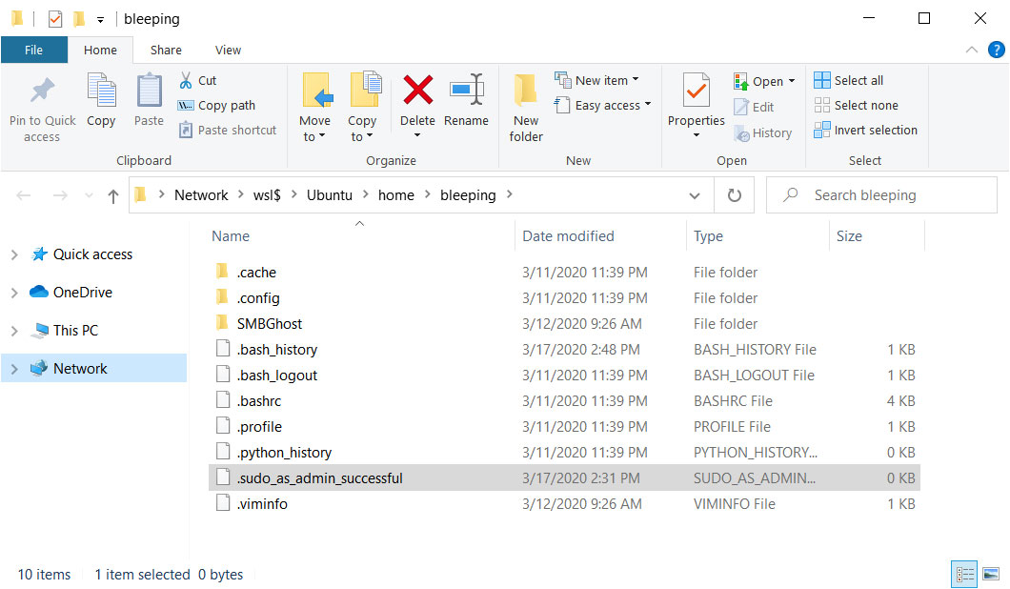Click the Rename icon
Viewport: 1010px width, 589px height.
tap(466, 90)
